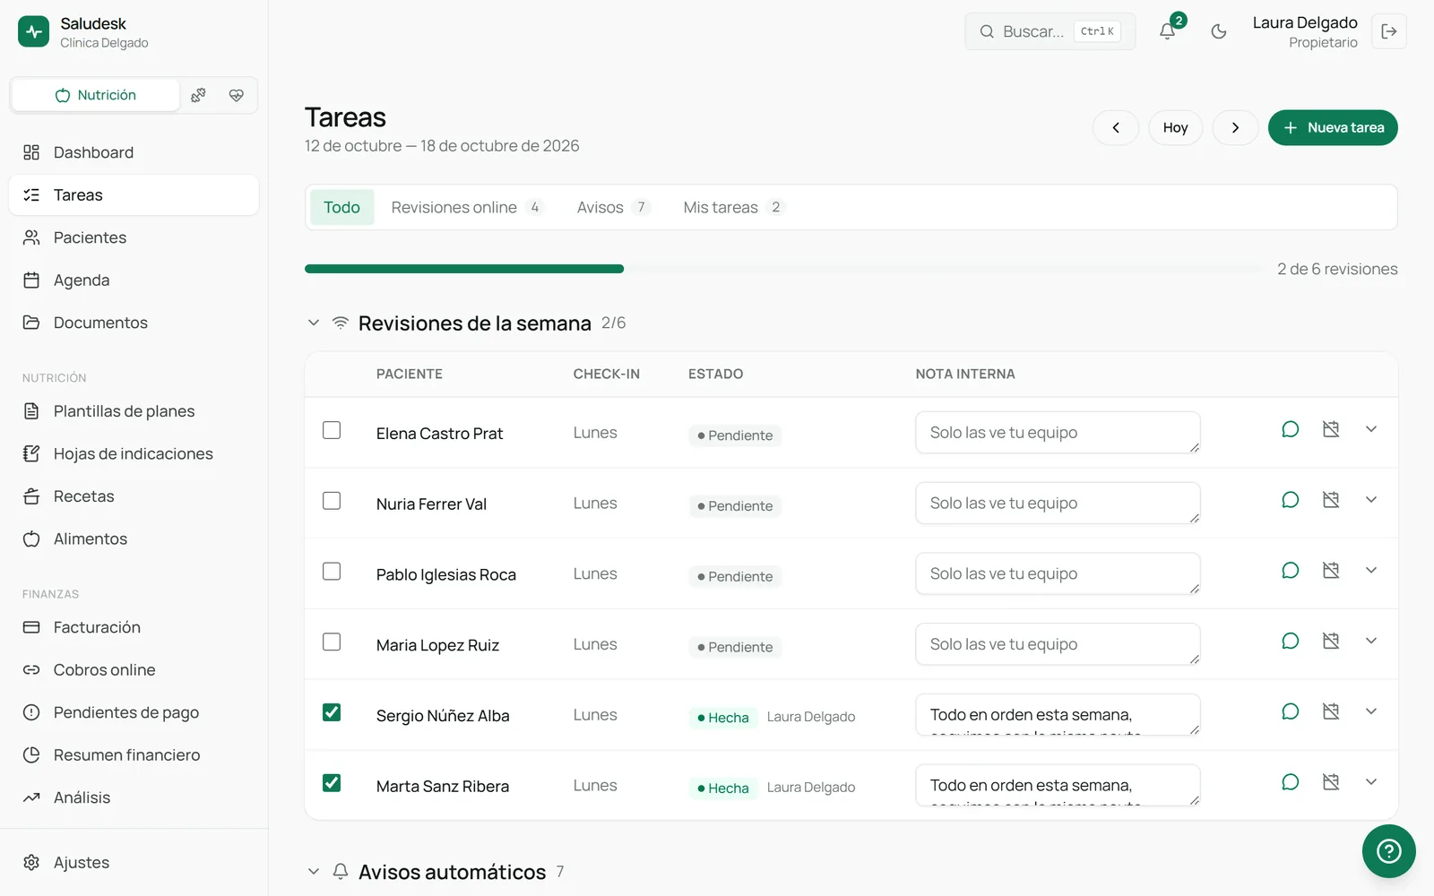Open the help question-mark button
This screenshot has height=896, width=1434.
[1388, 850]
